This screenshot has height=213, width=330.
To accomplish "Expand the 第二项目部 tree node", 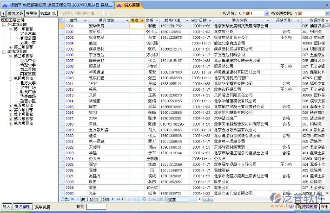I will pos(10,47).
